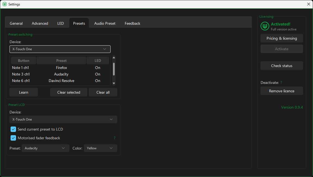Switch to the Advanced tab
Screen dimensions: 313x177
coord(40,23)
